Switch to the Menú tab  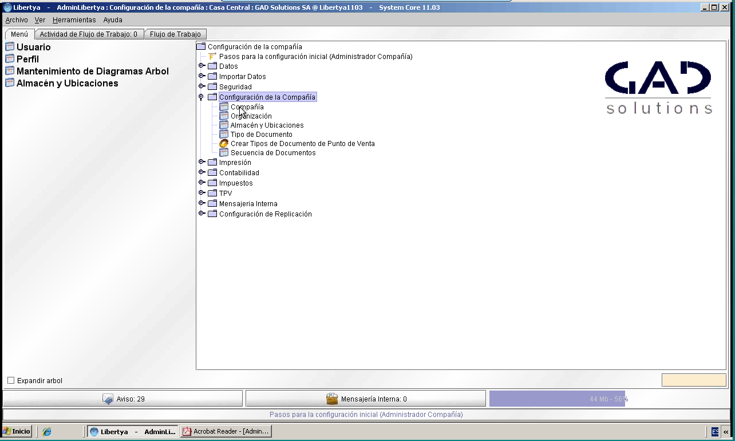pos(19,34)
